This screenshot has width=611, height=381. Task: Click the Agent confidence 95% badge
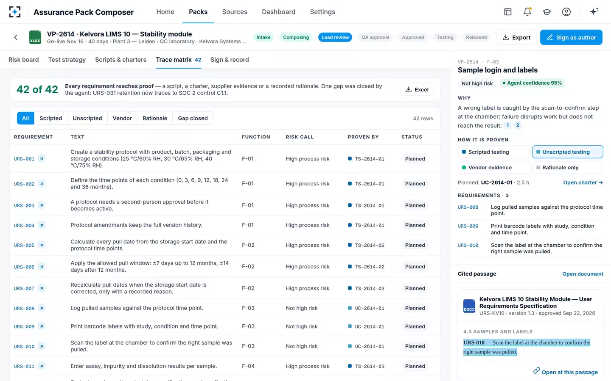click(532, 83)
